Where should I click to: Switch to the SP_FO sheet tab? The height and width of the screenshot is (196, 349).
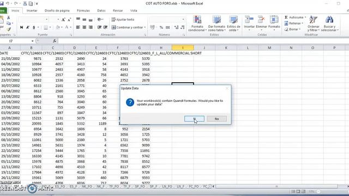coord(140,186)
